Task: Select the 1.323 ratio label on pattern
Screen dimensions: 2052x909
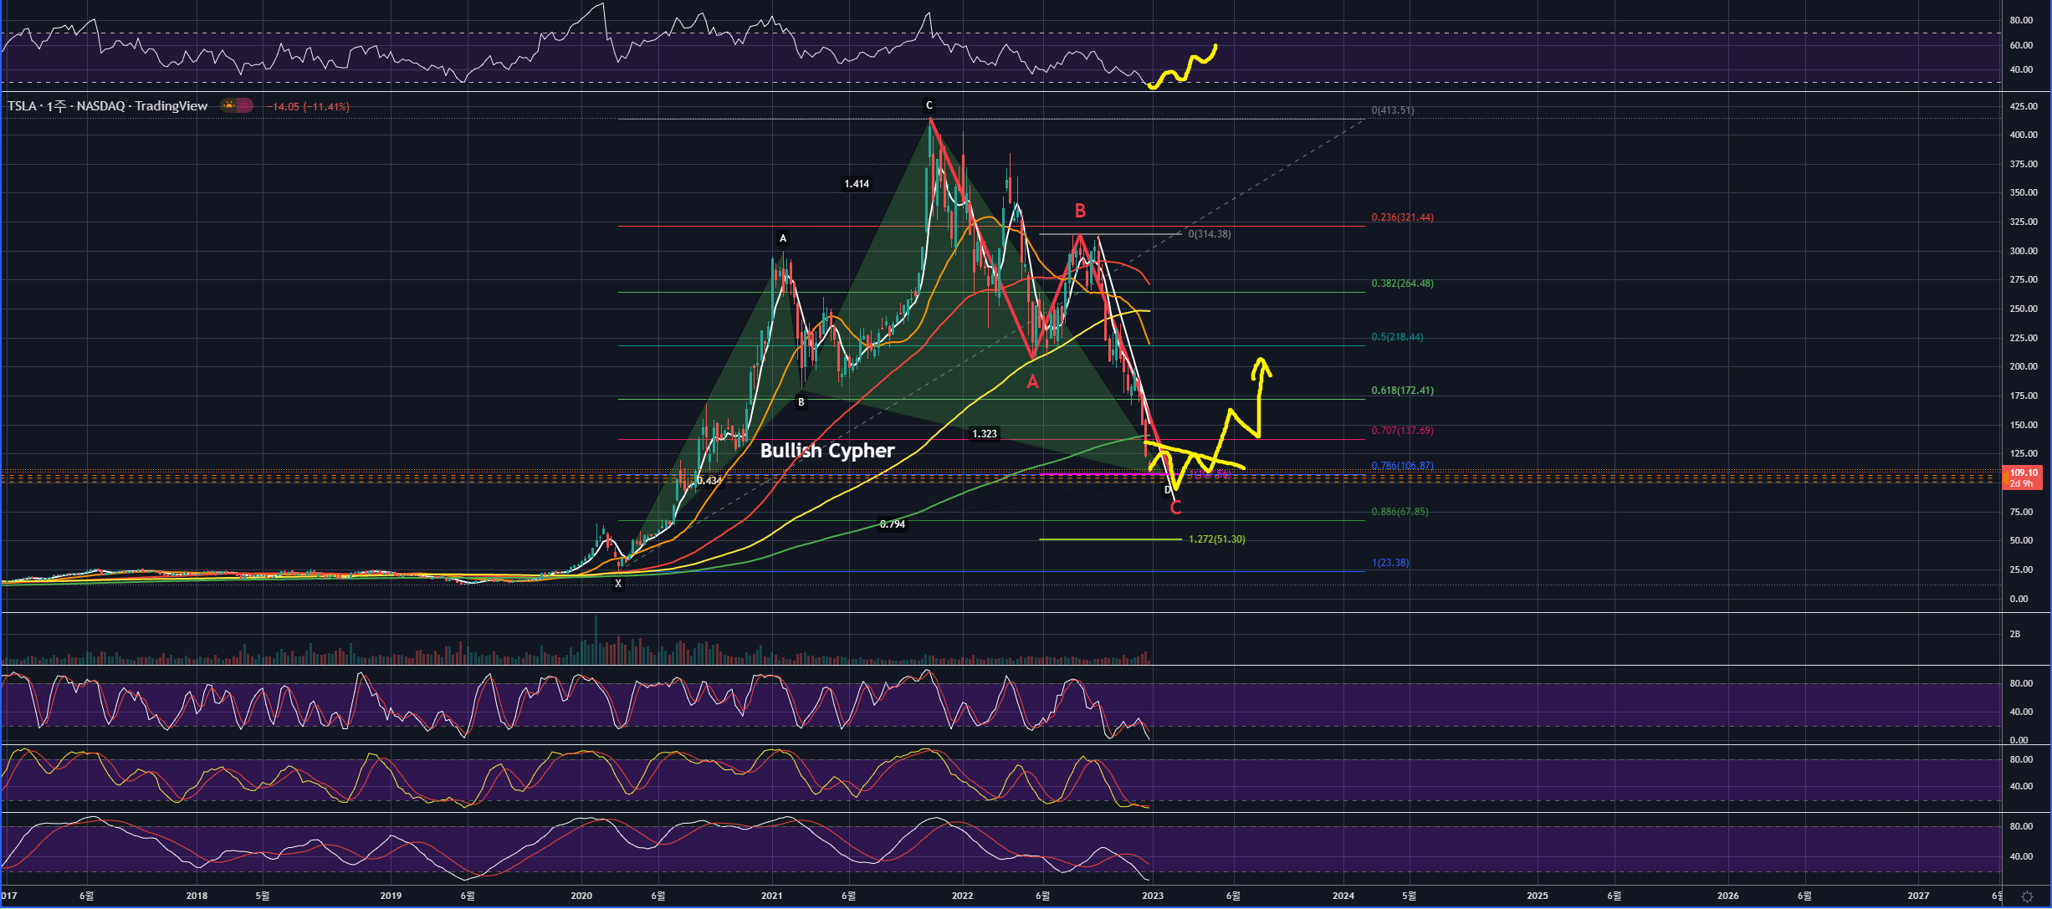Action: point(984,434)
